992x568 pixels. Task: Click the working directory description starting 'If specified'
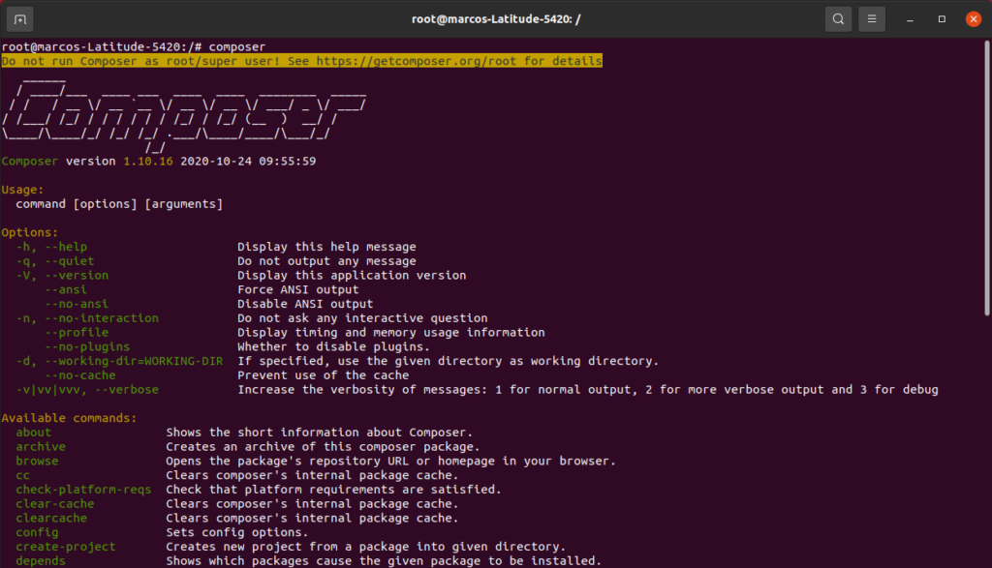448,361
